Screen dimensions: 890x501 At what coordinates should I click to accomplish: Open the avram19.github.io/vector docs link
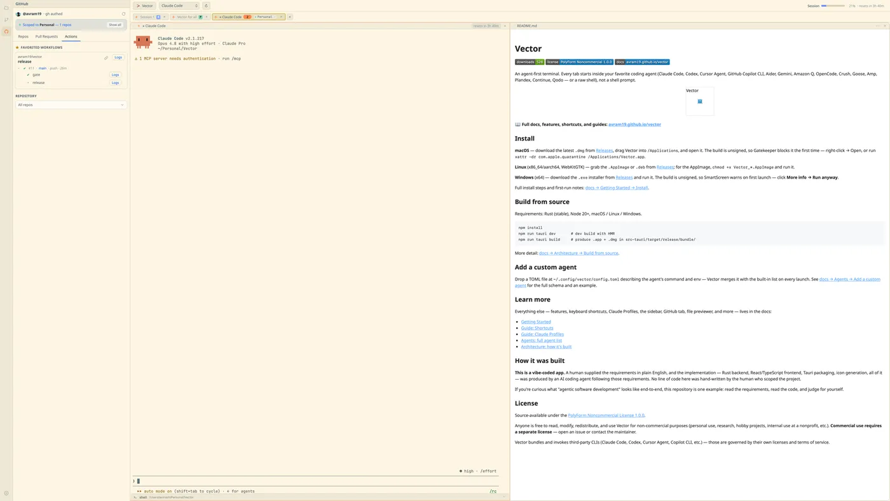point(634,125)
